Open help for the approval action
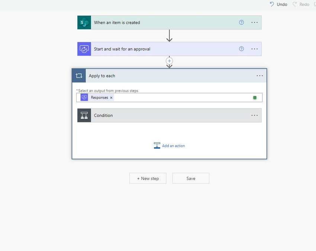The image size is (316, 251). point(241,49)
